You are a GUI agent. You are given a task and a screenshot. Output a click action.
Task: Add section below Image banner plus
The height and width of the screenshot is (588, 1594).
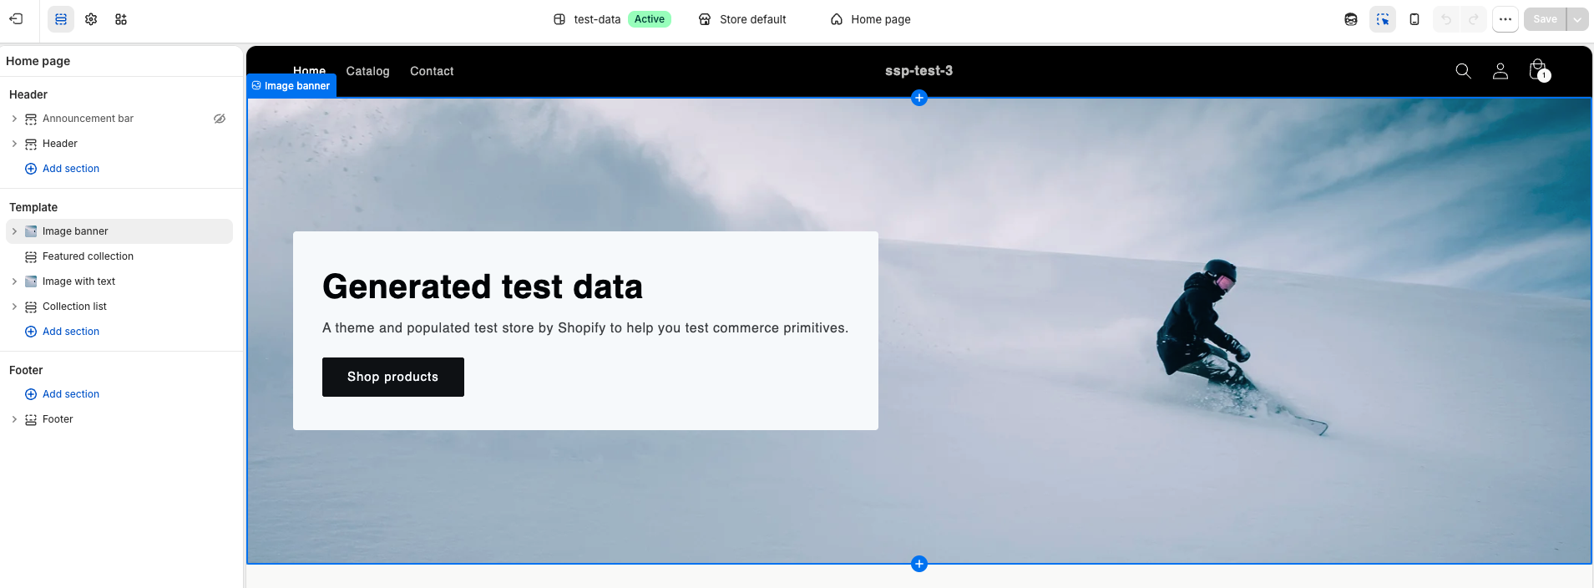point(919,564)
